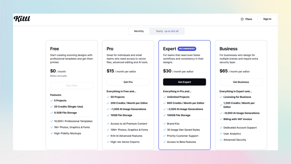Click 'Access to all Premium Content'
Viewport: 291px width, 164px height.
click(x=129, y=124)
